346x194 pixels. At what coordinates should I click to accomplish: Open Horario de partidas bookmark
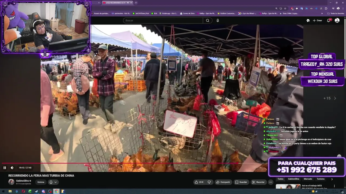pyautogui.click(x=100, y=13)
